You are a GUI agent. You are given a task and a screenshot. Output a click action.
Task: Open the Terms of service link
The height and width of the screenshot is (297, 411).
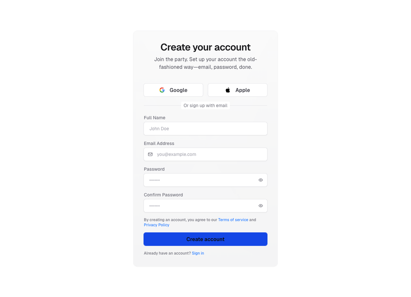233,220
